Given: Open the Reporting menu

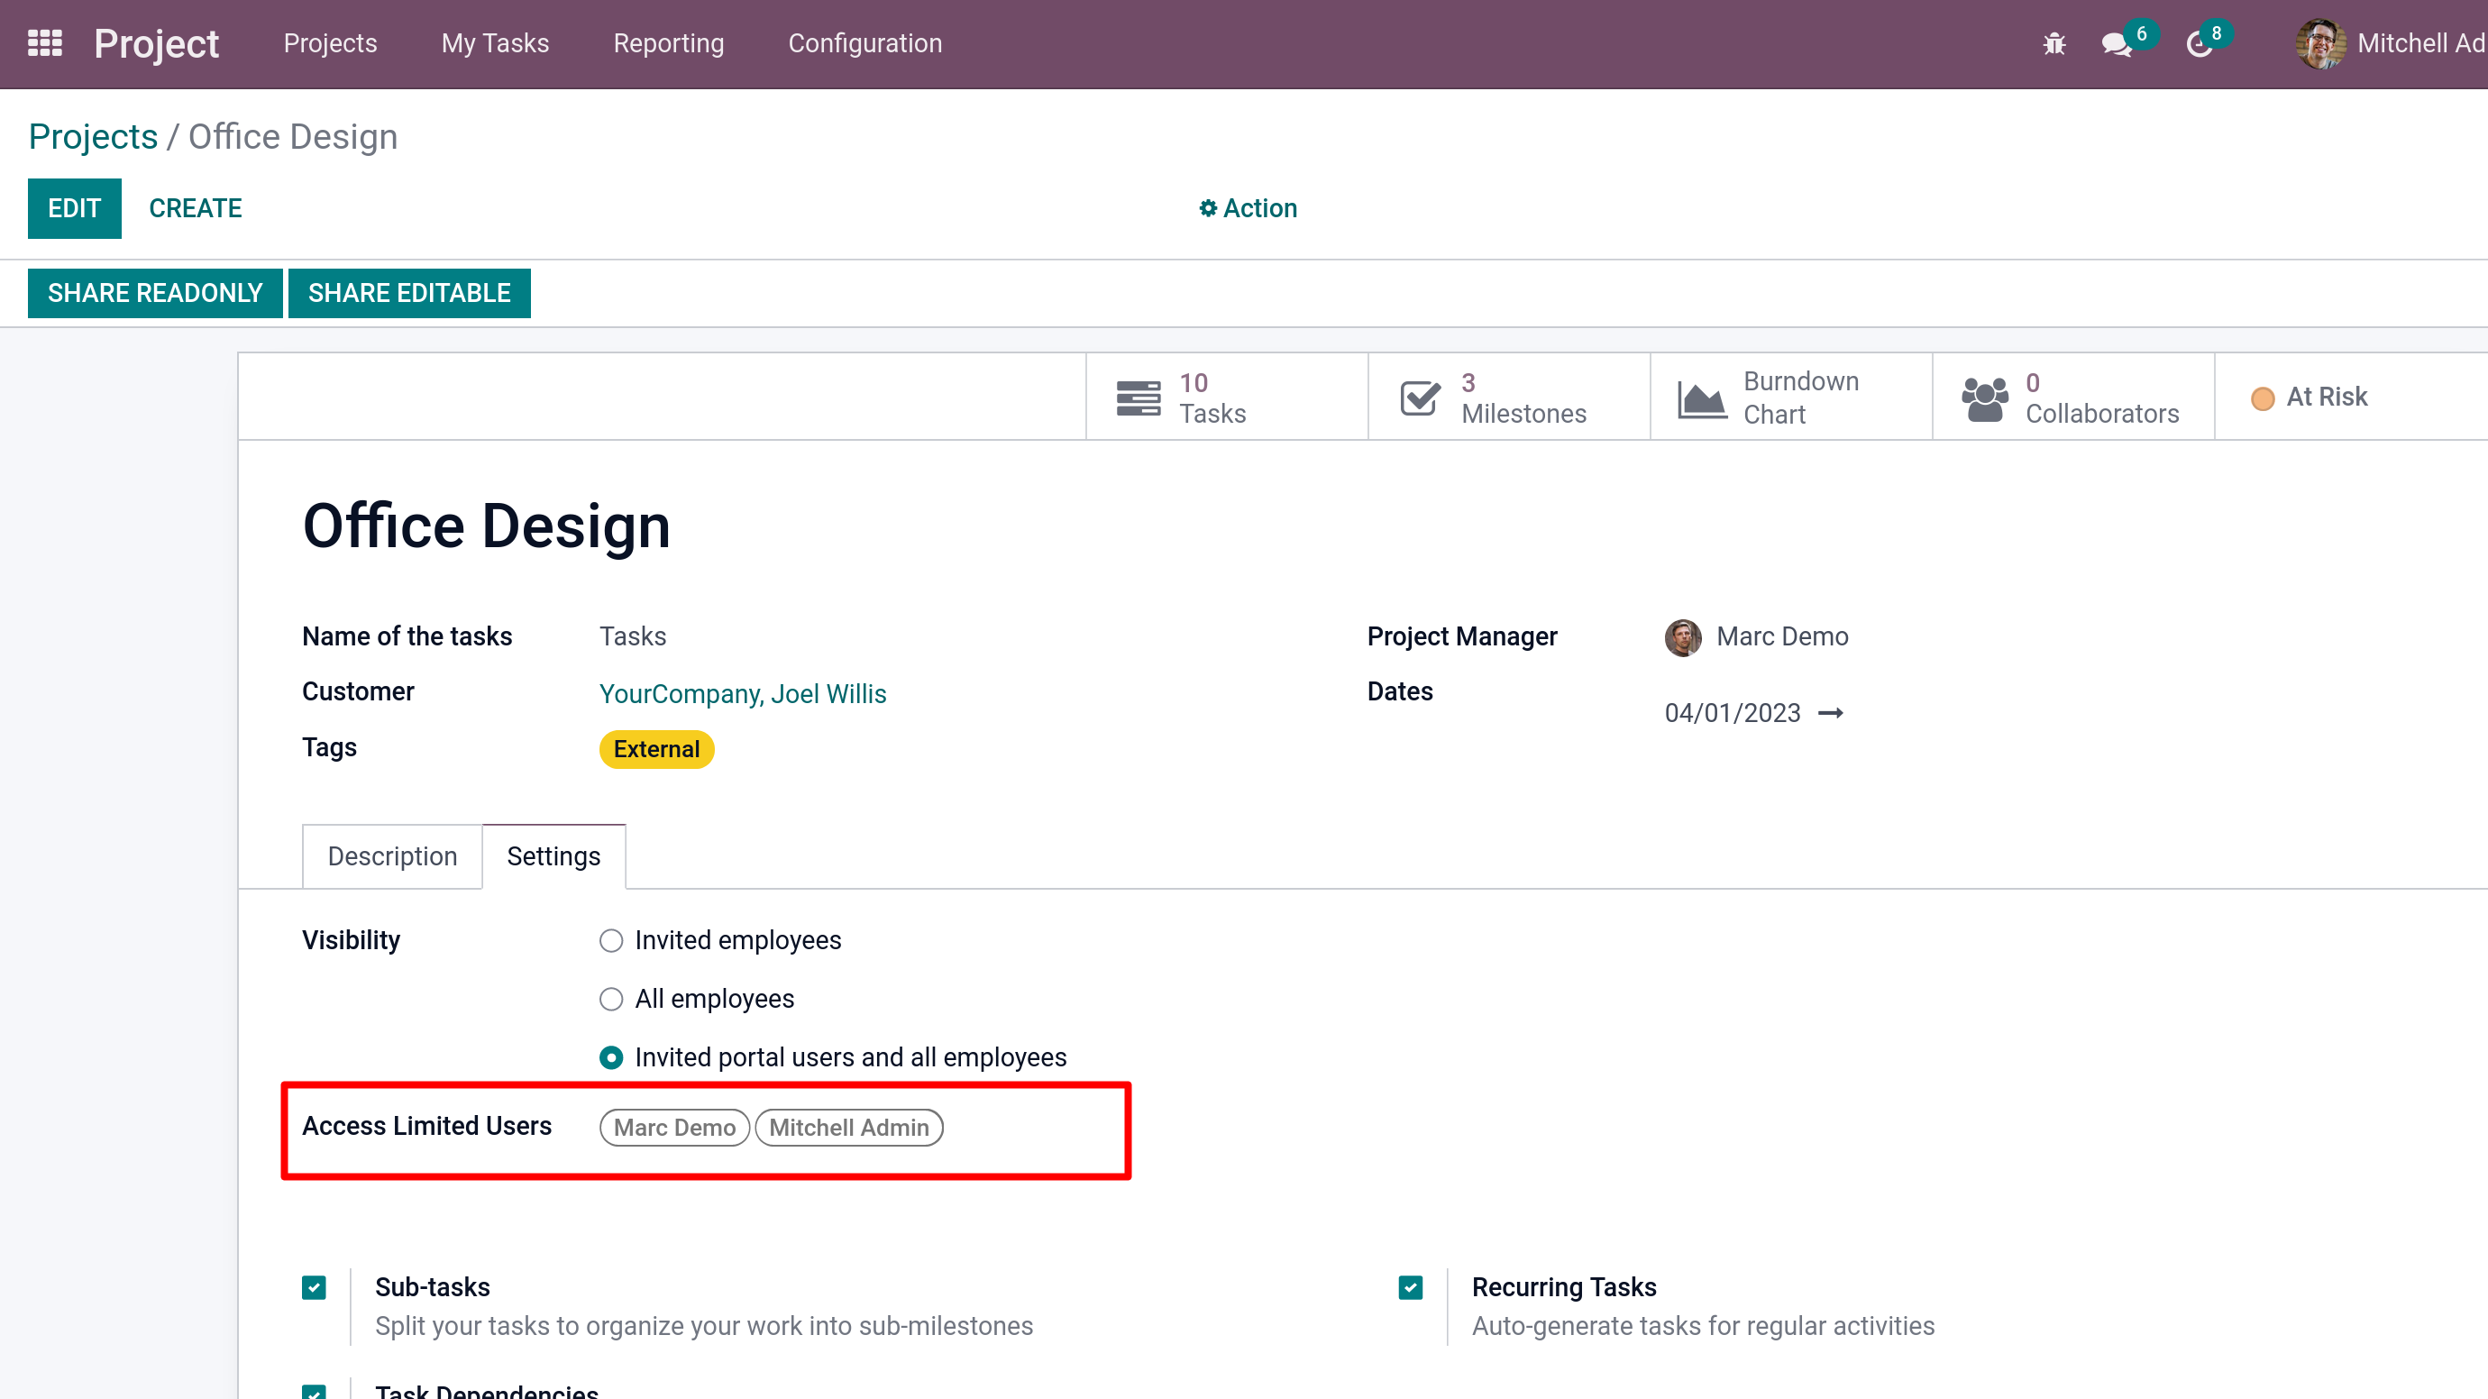Looking at the screenshot, I should tap(668, 43).
